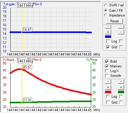Click the v button above green swatch
The height and width of the screenshot is (113, 128).
121,87
